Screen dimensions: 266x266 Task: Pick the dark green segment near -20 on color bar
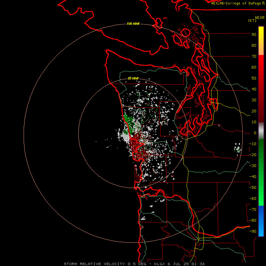click(x=261, y=153)
